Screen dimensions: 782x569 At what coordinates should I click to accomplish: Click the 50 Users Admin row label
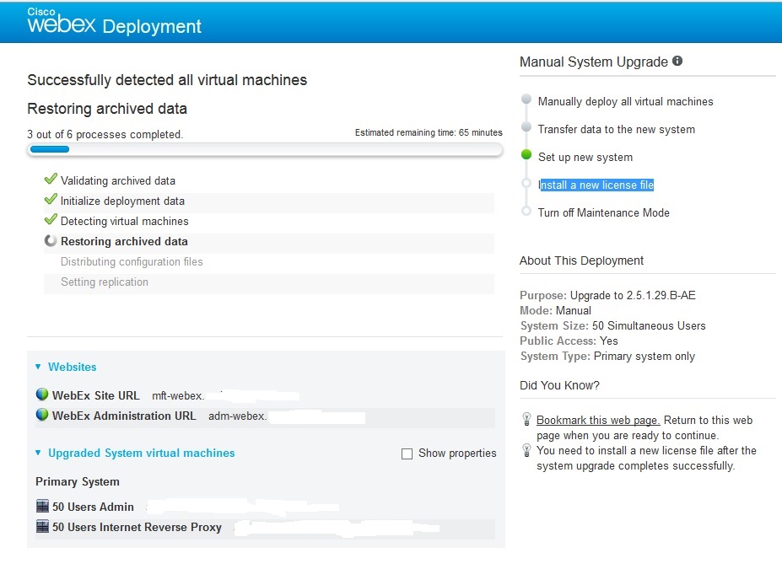click(x=93, y=507)
